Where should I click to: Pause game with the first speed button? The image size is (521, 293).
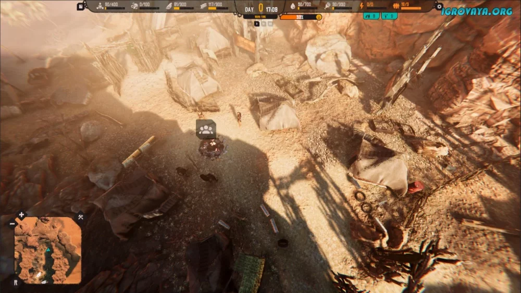click(250, 24)
